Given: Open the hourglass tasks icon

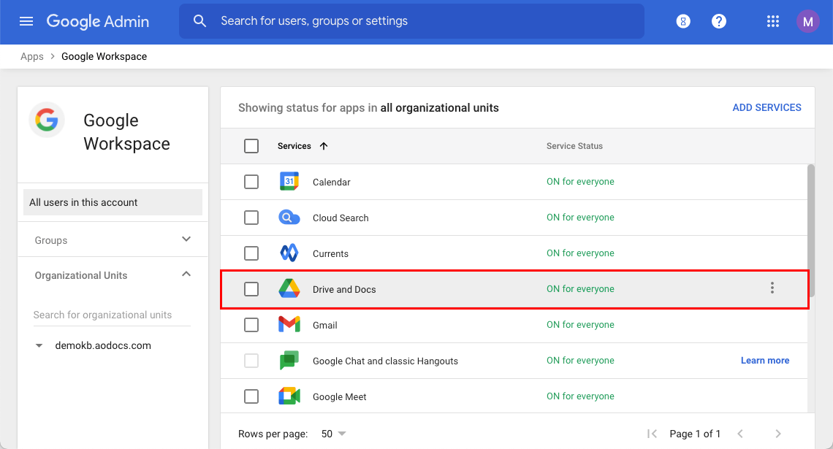Looking at the screenshot, I should coord(683,21).
